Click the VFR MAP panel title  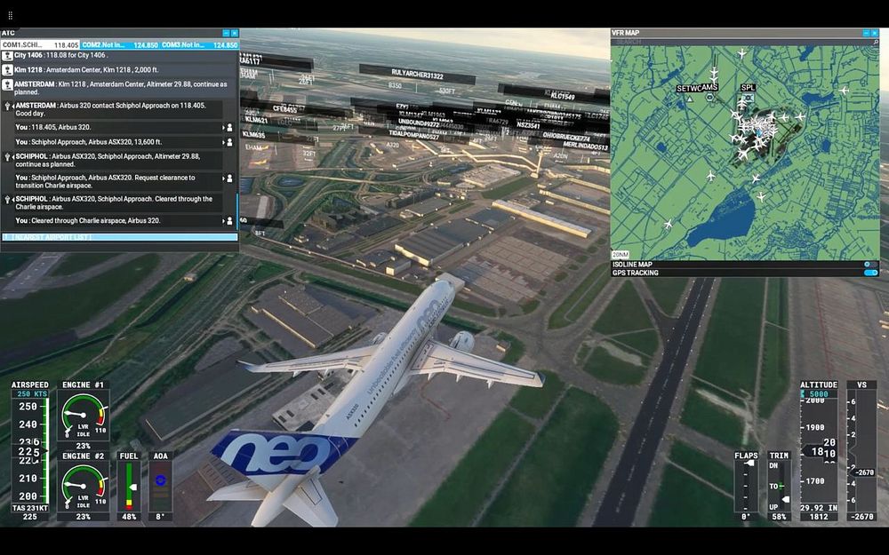625,34
